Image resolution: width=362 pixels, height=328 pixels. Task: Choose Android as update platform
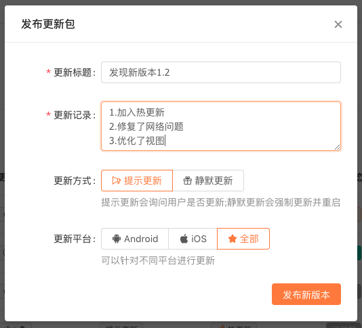coord(135,239)
